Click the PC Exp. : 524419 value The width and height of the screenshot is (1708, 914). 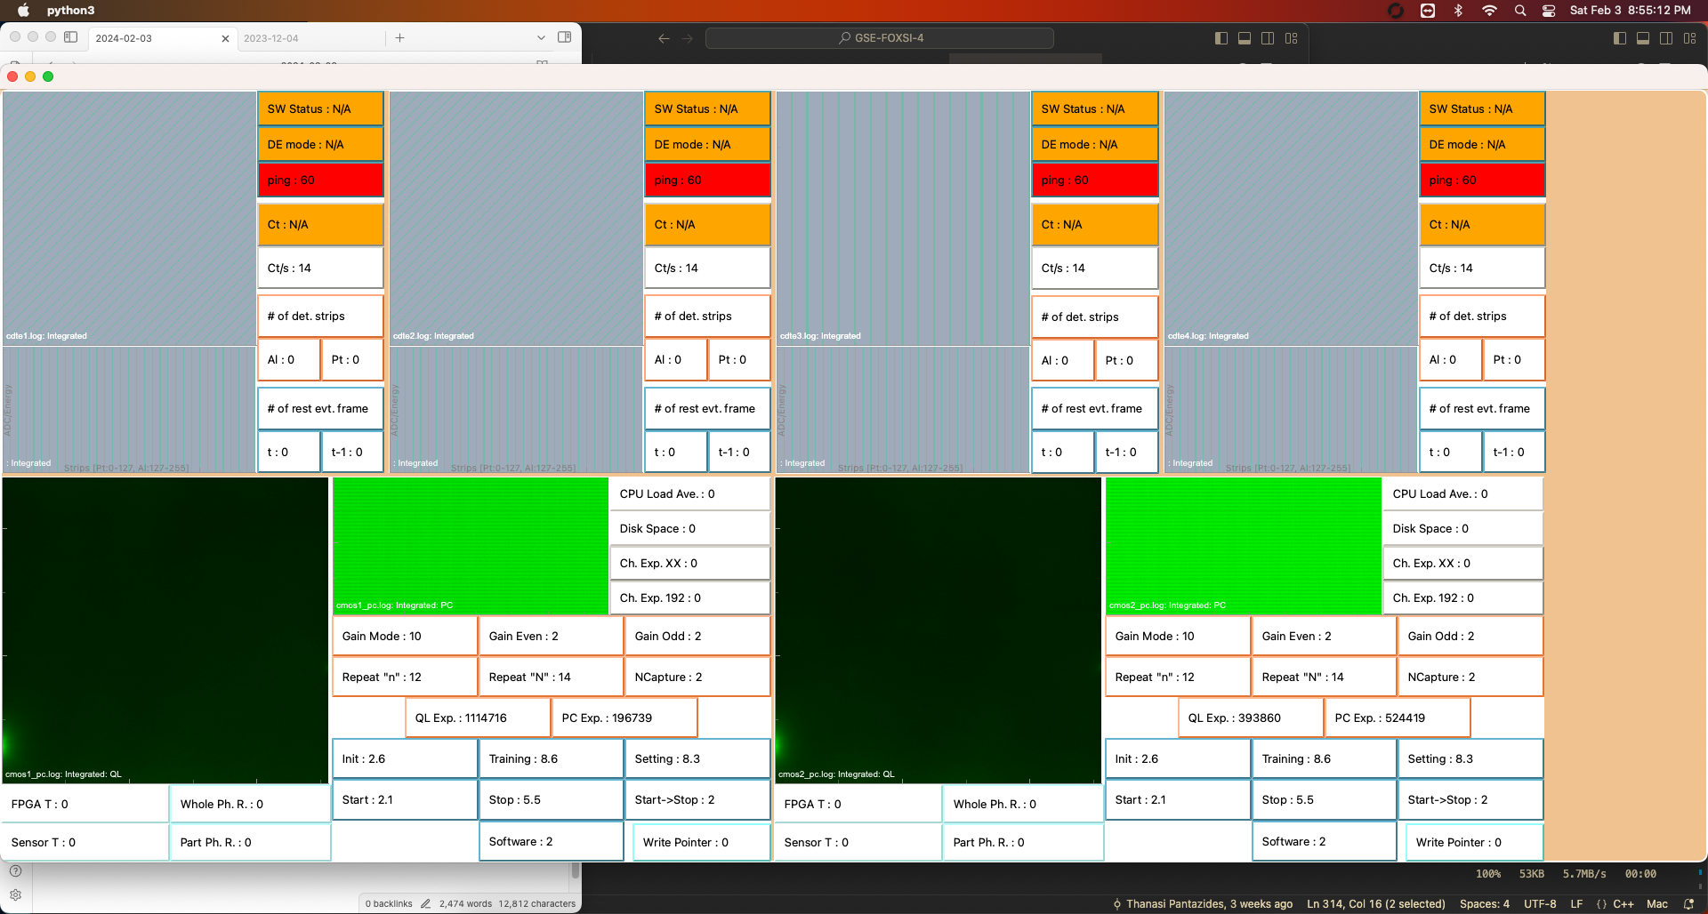[1398, 718]
